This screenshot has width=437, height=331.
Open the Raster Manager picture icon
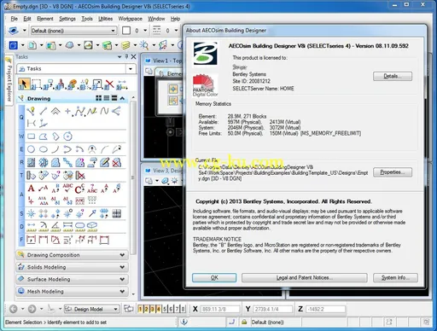[88, 45]
